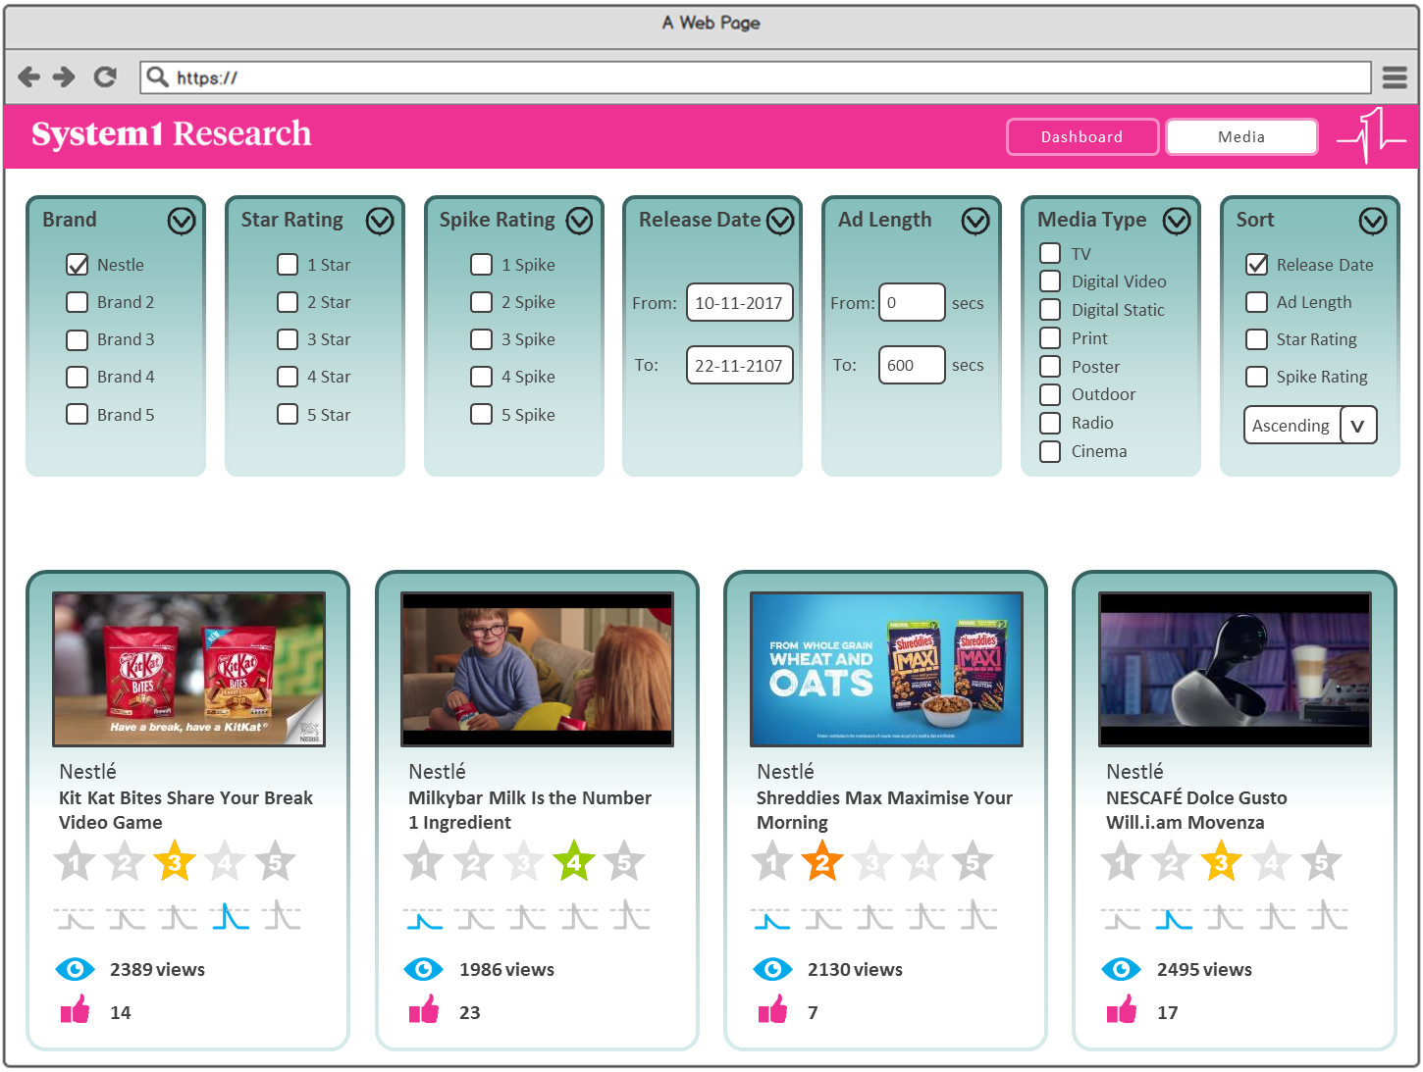Select star 2 on the Shreddies Max card
The width and height of the screenshot is (1423, 1072).
click(822, 861)
